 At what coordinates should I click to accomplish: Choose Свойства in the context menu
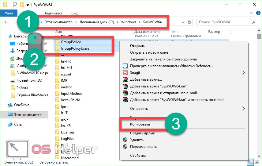(138, 156)
